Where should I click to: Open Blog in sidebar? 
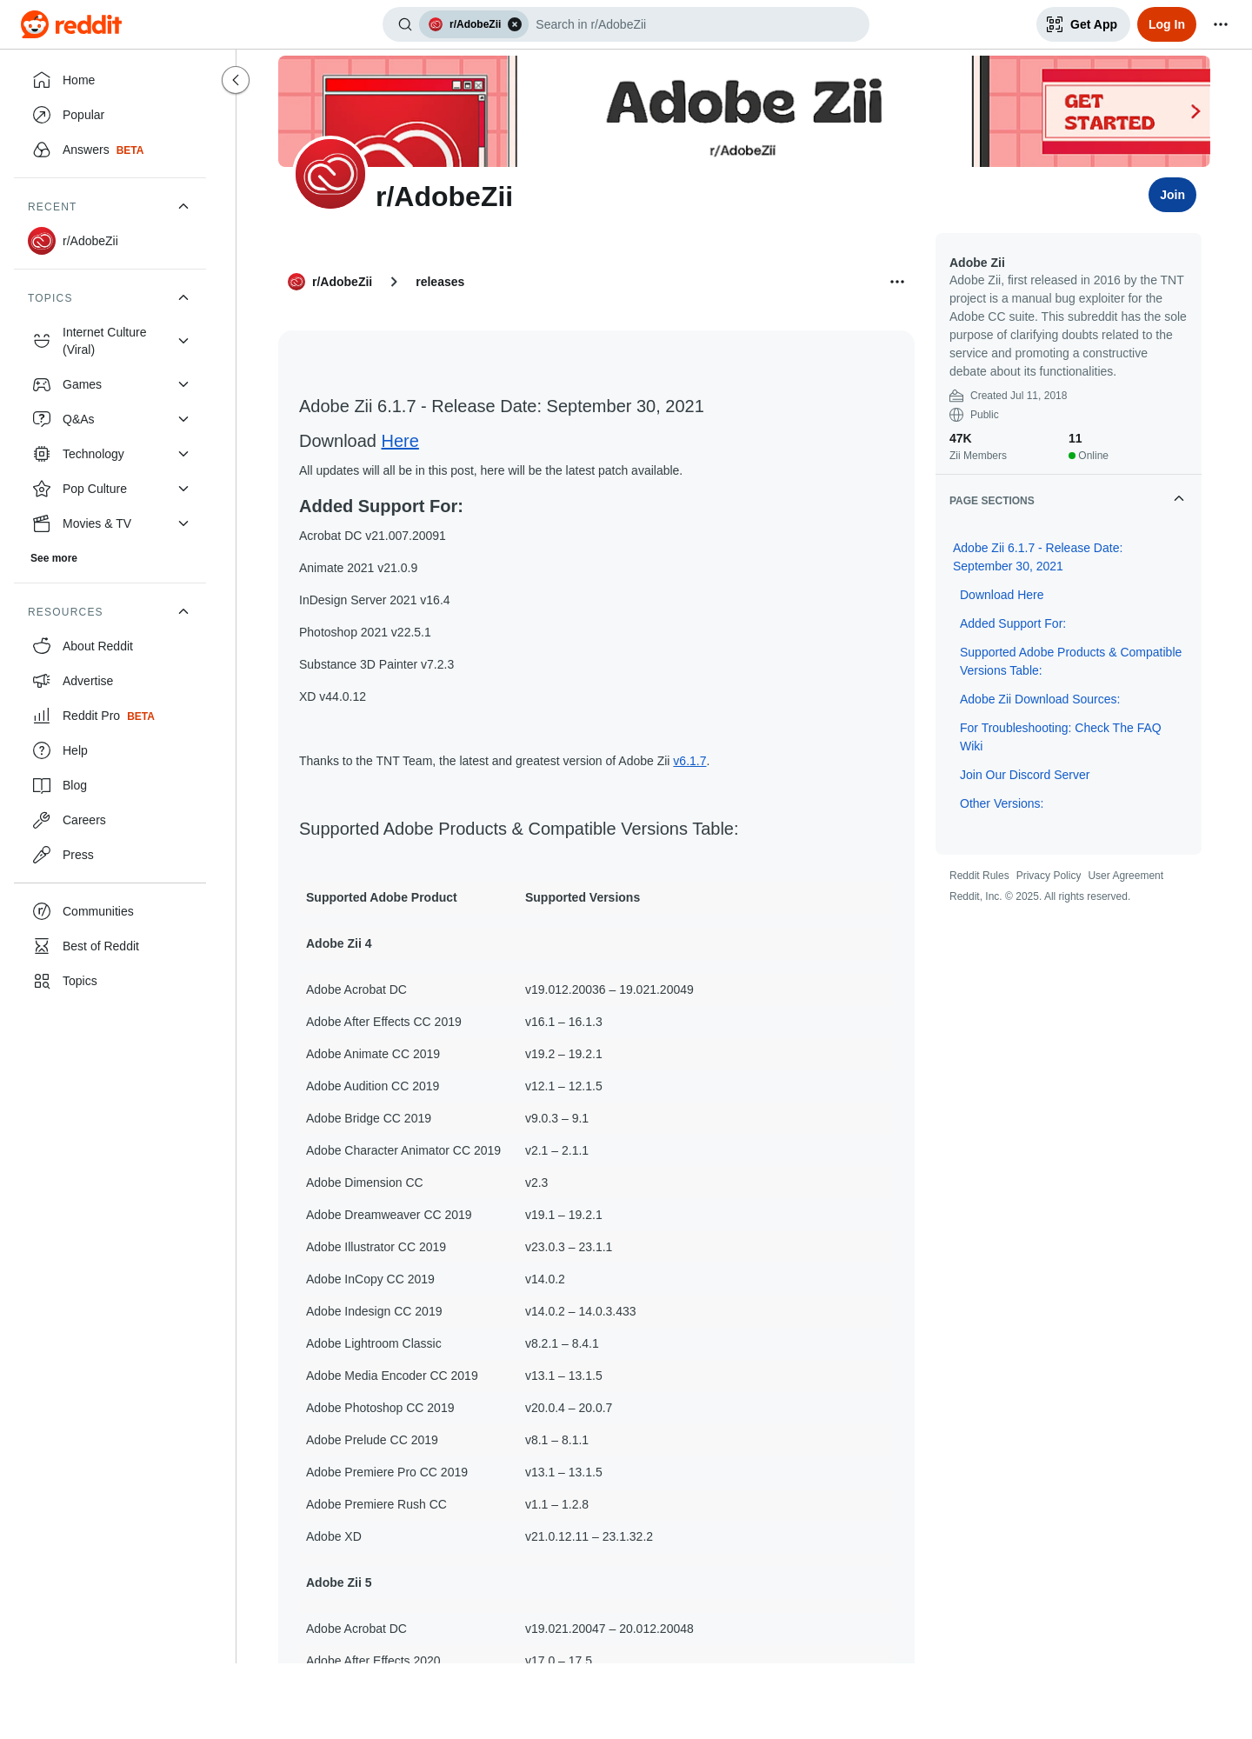tap(110, 785)
